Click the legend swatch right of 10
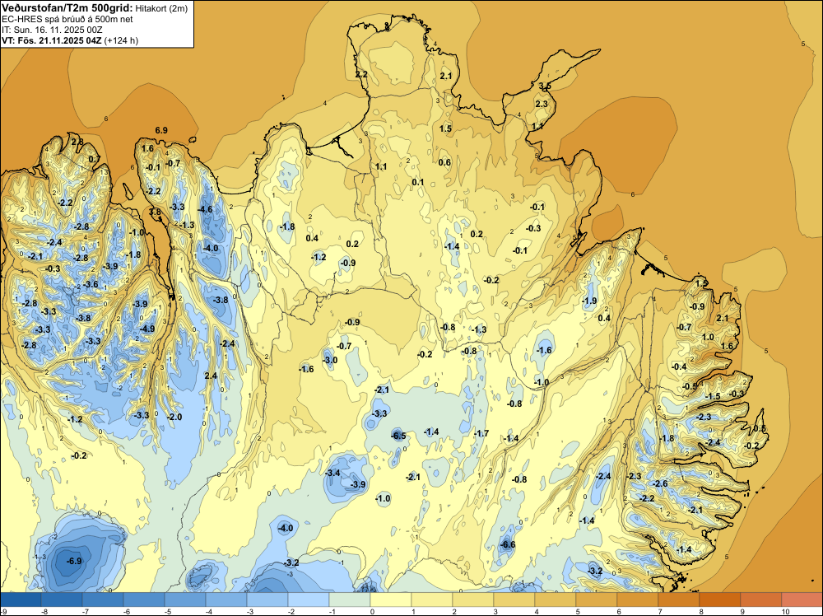The height and width of the screenshot is (616, 823). click(x=802, y=600)
